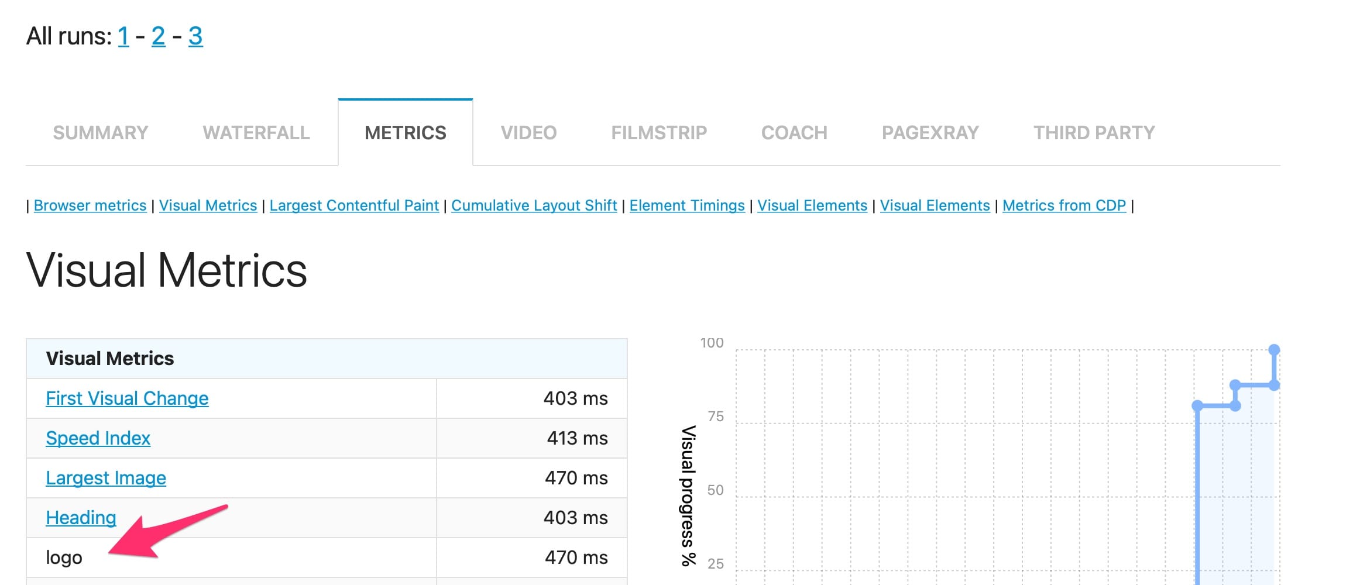Viewport: 1353px width, 585px height.
Task: Open run 2 link
Action: pos(159,36)
